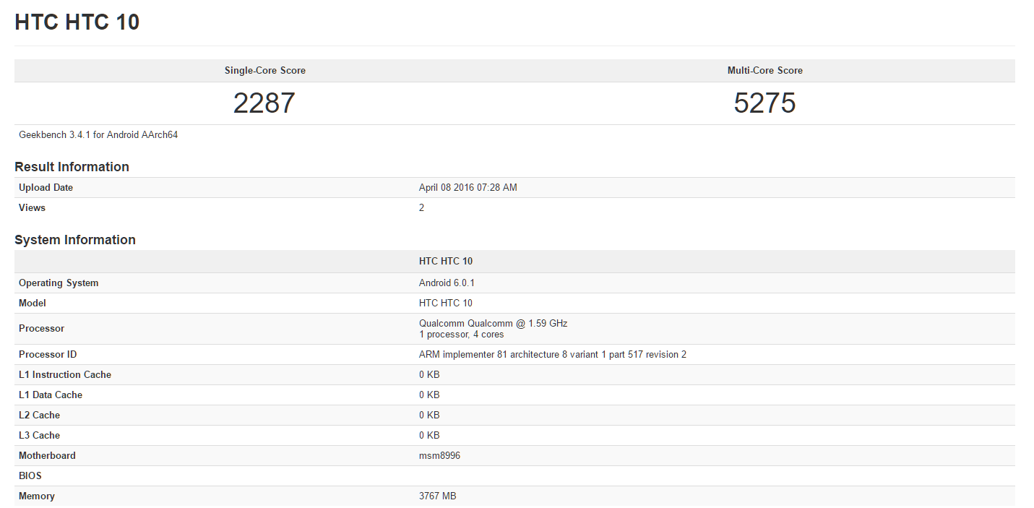Click the upload date April 08 2016 value
The width and height of the screenshot is (1034, 508).
coord(468,188)
